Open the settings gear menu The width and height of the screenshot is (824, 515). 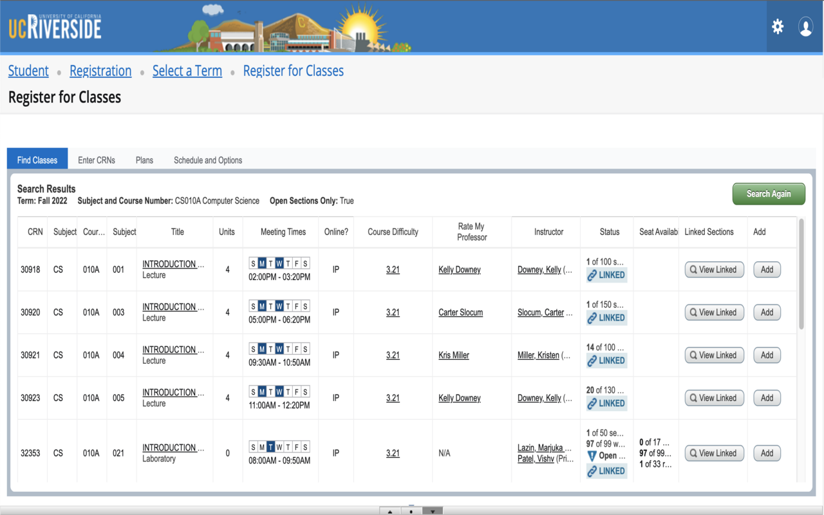click(x=778, y=26)
